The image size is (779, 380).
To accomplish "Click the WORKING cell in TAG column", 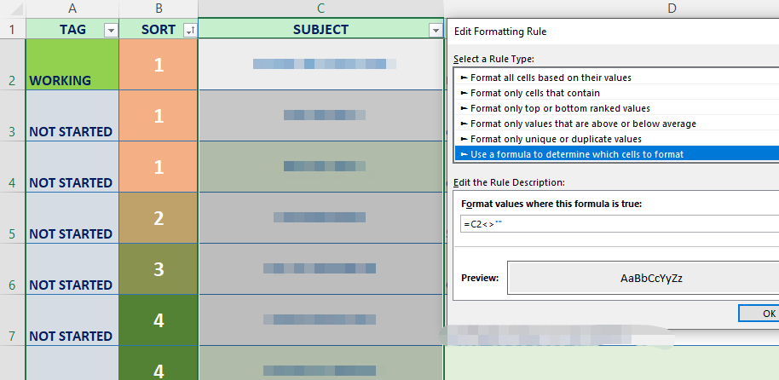I will point(72,65).
